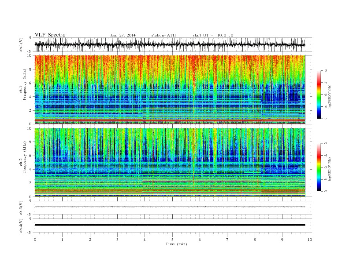Screen dimensions: 349x269
Task: Click the "ch.3(V)" axis label
Action: [21, 207]
